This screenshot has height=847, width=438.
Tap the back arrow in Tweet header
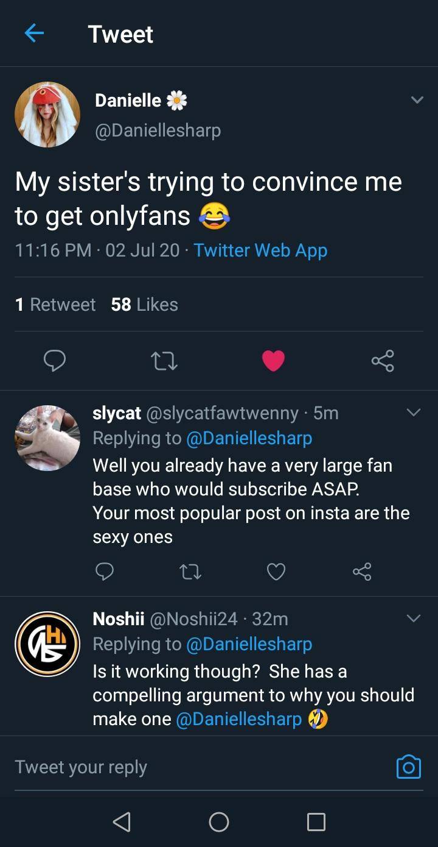[34, 34]
